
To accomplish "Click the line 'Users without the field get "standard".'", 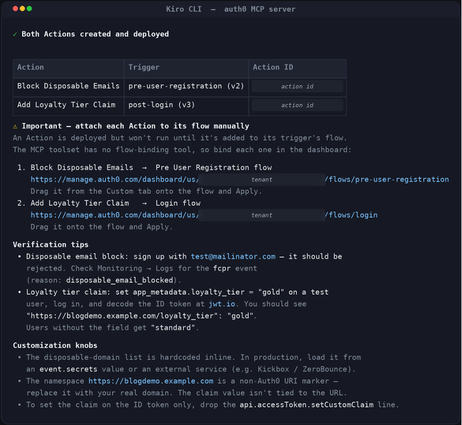I will [113, 328].
